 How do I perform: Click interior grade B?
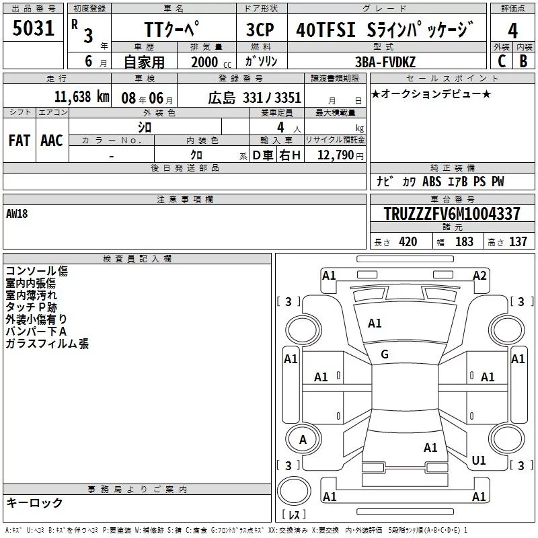click(523, 61)
